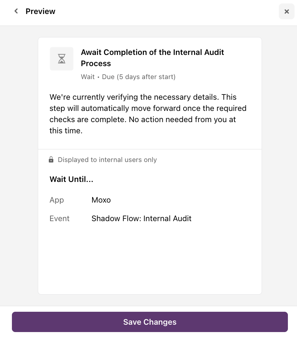Click the blank area below the Event row
The height and width of the screenshot is (338, 297).
pyautogui.click(x=150, y=259)
